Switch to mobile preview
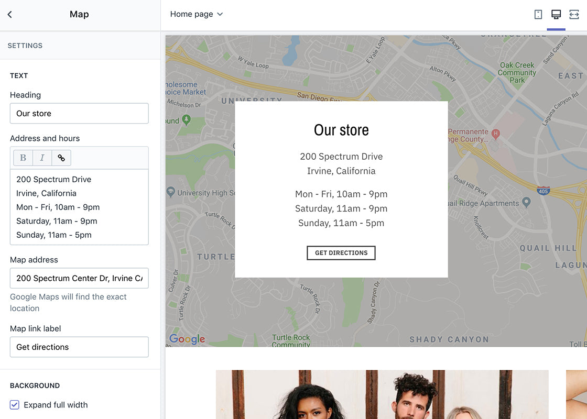 [x=538, y=15]
